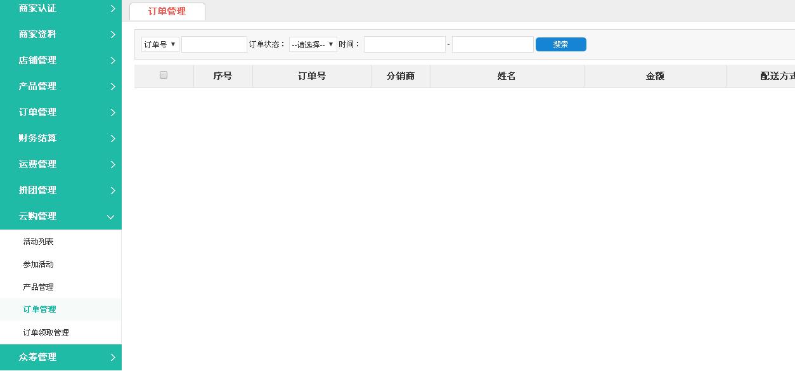Go to 订单领取管理 submenu link
Viewport: 795px width, 371px height.
[x=46, y=333]
